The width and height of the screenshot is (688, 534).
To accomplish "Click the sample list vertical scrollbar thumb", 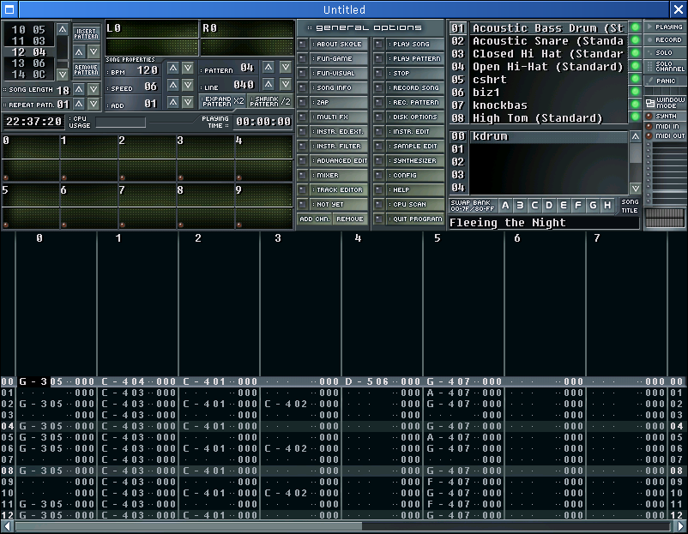I will coord(636,153).
